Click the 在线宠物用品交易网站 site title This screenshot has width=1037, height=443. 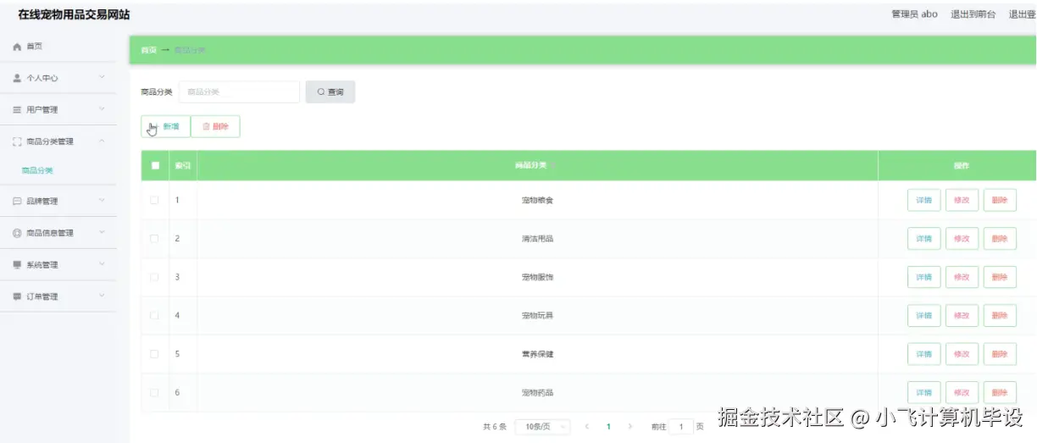click(74, 15)
